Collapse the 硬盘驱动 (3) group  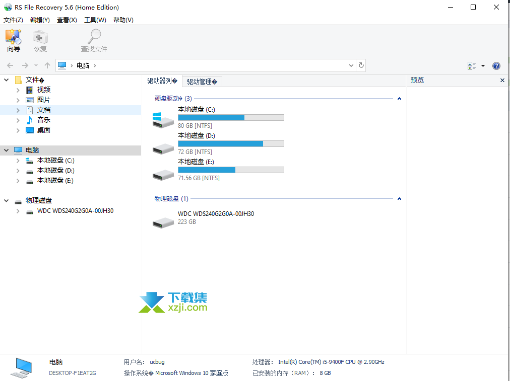[x=399, y=99]
